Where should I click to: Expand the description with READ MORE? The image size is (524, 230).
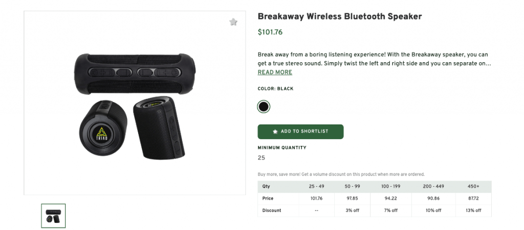click(x=275, y=72)
